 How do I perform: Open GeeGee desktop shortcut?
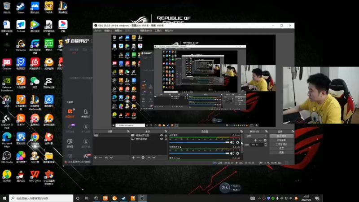pyautogui.click(x=7, y=64)
